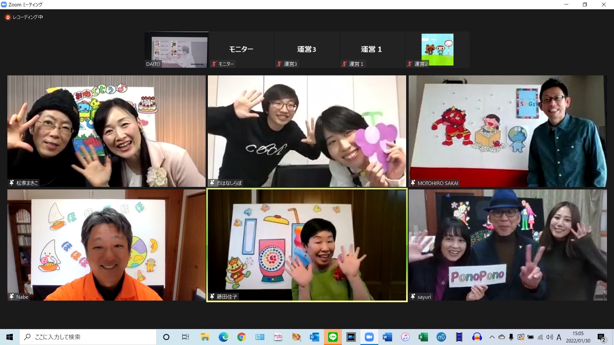Click the おはなしらぼ name label
This screenshot has height=345, width=614.
pos(229,183)
